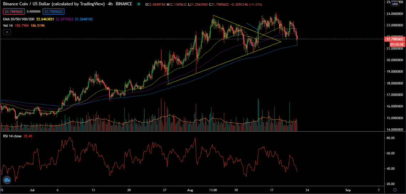The height and width of the screenshot is (194, 406).
Task: Click the green market status dot
Action: 139,4
